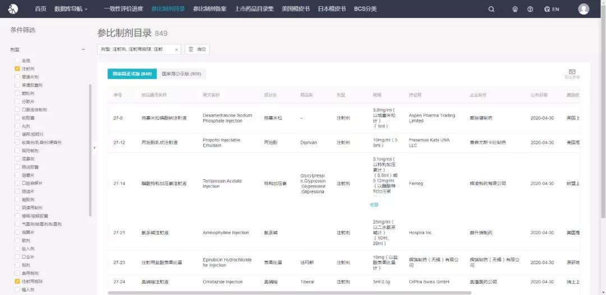Image resolution: width=606 pixels, height=295 pixels.
Task: Check the 全选 checkbox
Action: click(x=17, y=60)
